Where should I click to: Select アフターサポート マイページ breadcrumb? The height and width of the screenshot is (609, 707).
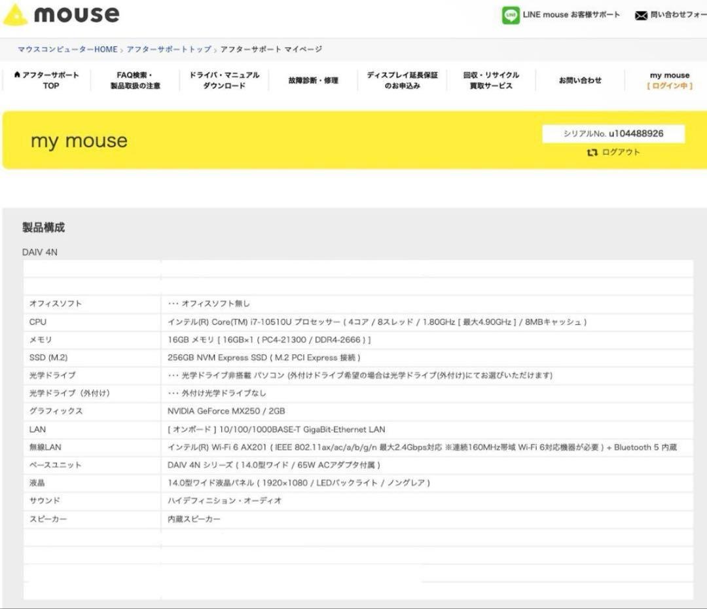(x=270, y=49)
